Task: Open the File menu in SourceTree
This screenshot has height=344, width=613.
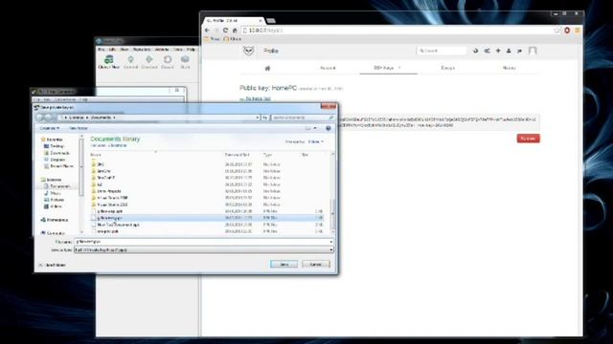Action: pos(101,50)
